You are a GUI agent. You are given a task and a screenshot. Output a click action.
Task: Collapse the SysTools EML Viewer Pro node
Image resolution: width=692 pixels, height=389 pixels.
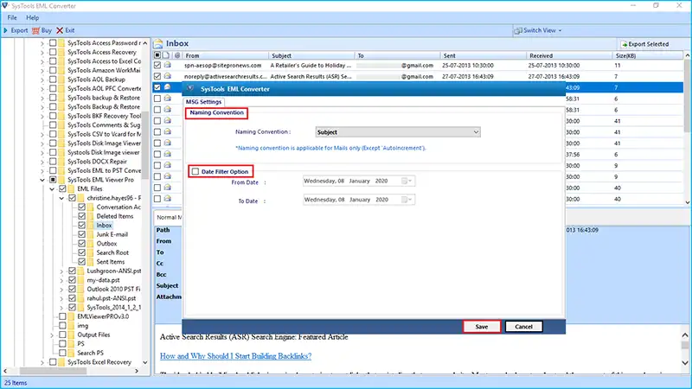[x=42, y=180]
